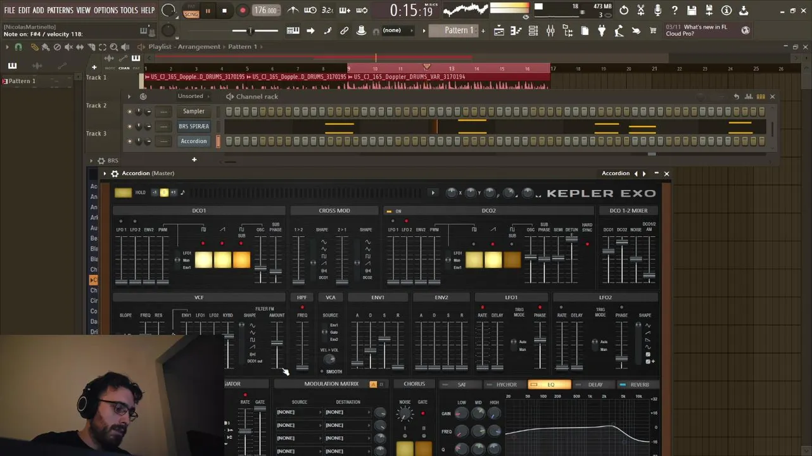Open the TOOLS menu

[x=129, y=10]
